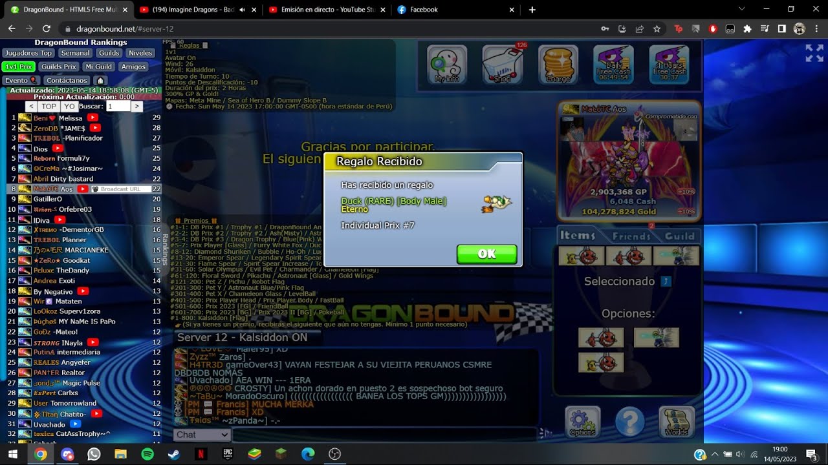Image resolution: width=828 pixels, height=465 pixels.
Task: Open the Jugadores Top ranking
Action: point(28,53)
